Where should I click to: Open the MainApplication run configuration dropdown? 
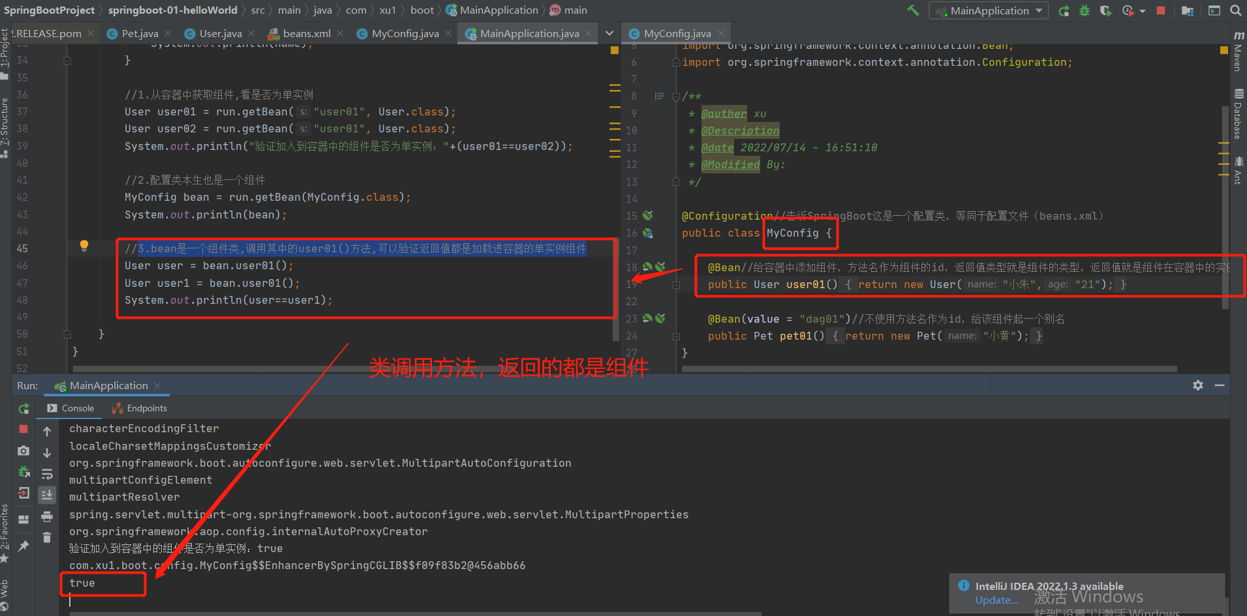(989, 10)
